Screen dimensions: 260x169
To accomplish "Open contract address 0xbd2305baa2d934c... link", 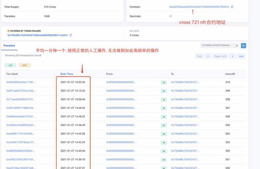I will (x=199, y=7).
